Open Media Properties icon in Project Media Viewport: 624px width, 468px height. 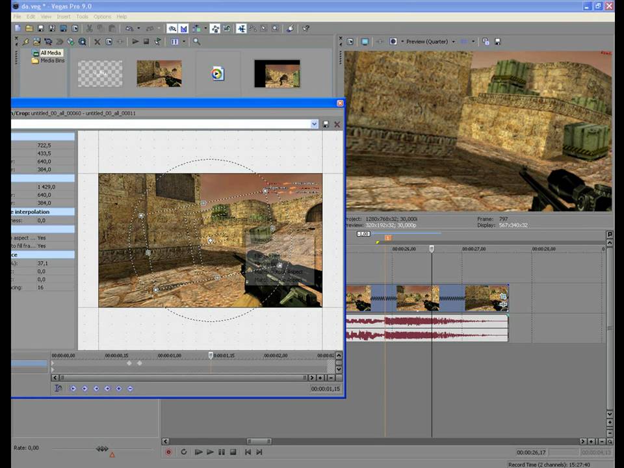(109, 42)
